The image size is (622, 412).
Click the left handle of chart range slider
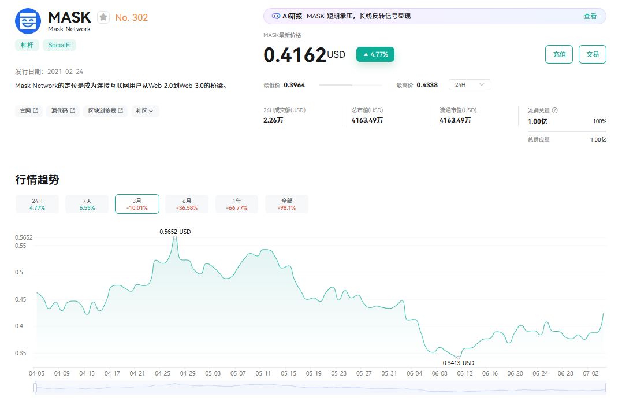[x=35, y=388]
